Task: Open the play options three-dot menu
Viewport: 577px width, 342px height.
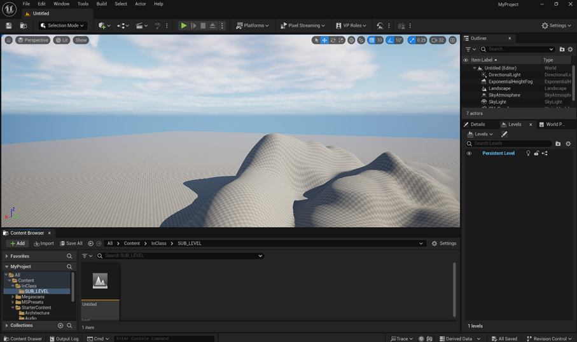Action: tap(222, 25)
